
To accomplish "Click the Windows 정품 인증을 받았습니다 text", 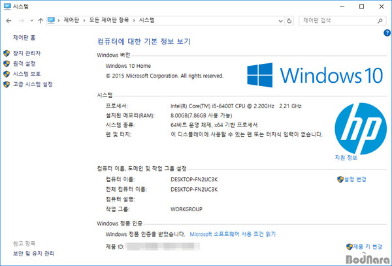I will pyautogui.click(x=145, y=234).
